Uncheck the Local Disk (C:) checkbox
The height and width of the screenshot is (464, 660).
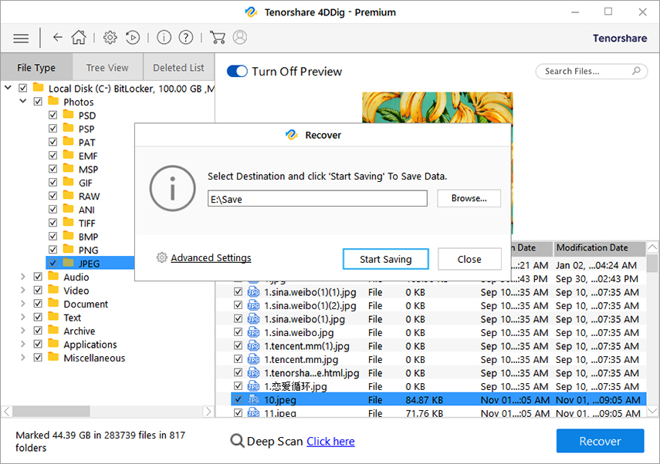click(22, 89)
